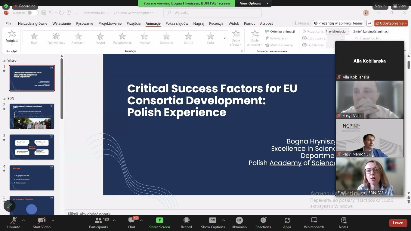The width and height of the screenshot is (411, 231).
Task: Open Whiteboards from Zoom toolbar
Action: point(314,223)
